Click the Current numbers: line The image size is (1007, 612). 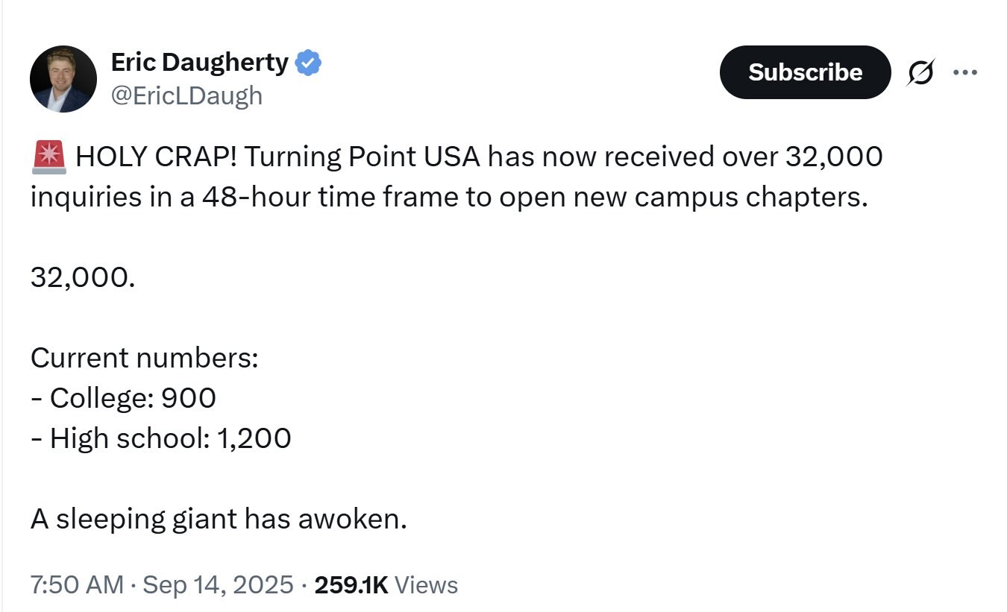click(144, 358)
